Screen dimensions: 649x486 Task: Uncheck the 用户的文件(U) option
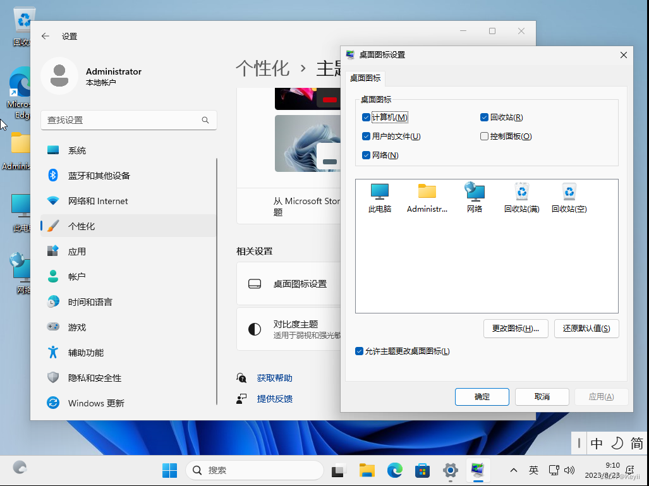click(x=365, y=136)
